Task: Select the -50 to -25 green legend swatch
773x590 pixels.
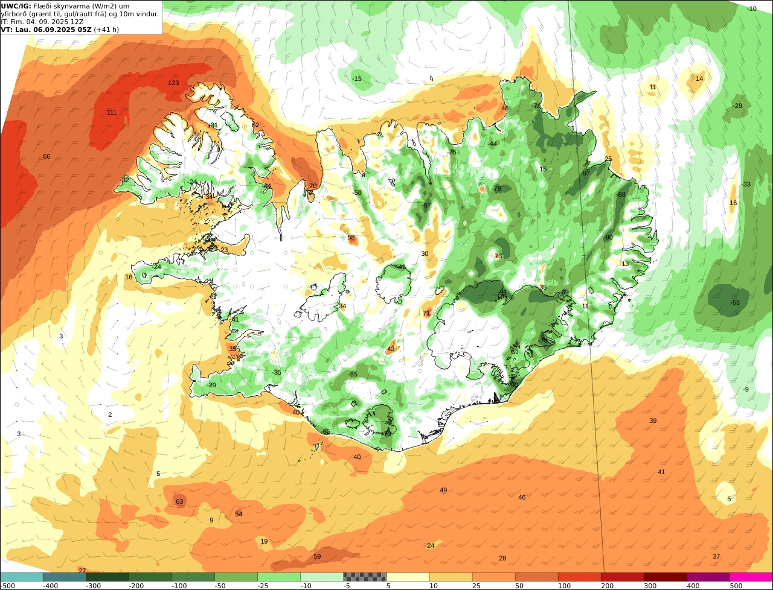Action: click(x=236, y=577)
